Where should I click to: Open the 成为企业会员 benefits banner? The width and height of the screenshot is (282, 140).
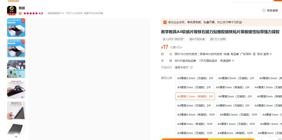coord(221,22)
